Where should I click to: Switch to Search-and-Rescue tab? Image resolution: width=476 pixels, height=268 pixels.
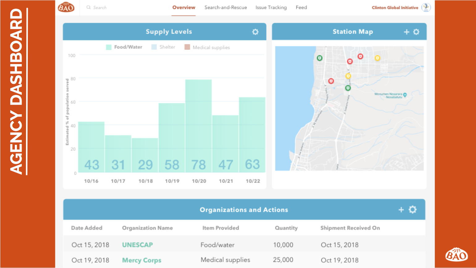click(x=226, y=7)
